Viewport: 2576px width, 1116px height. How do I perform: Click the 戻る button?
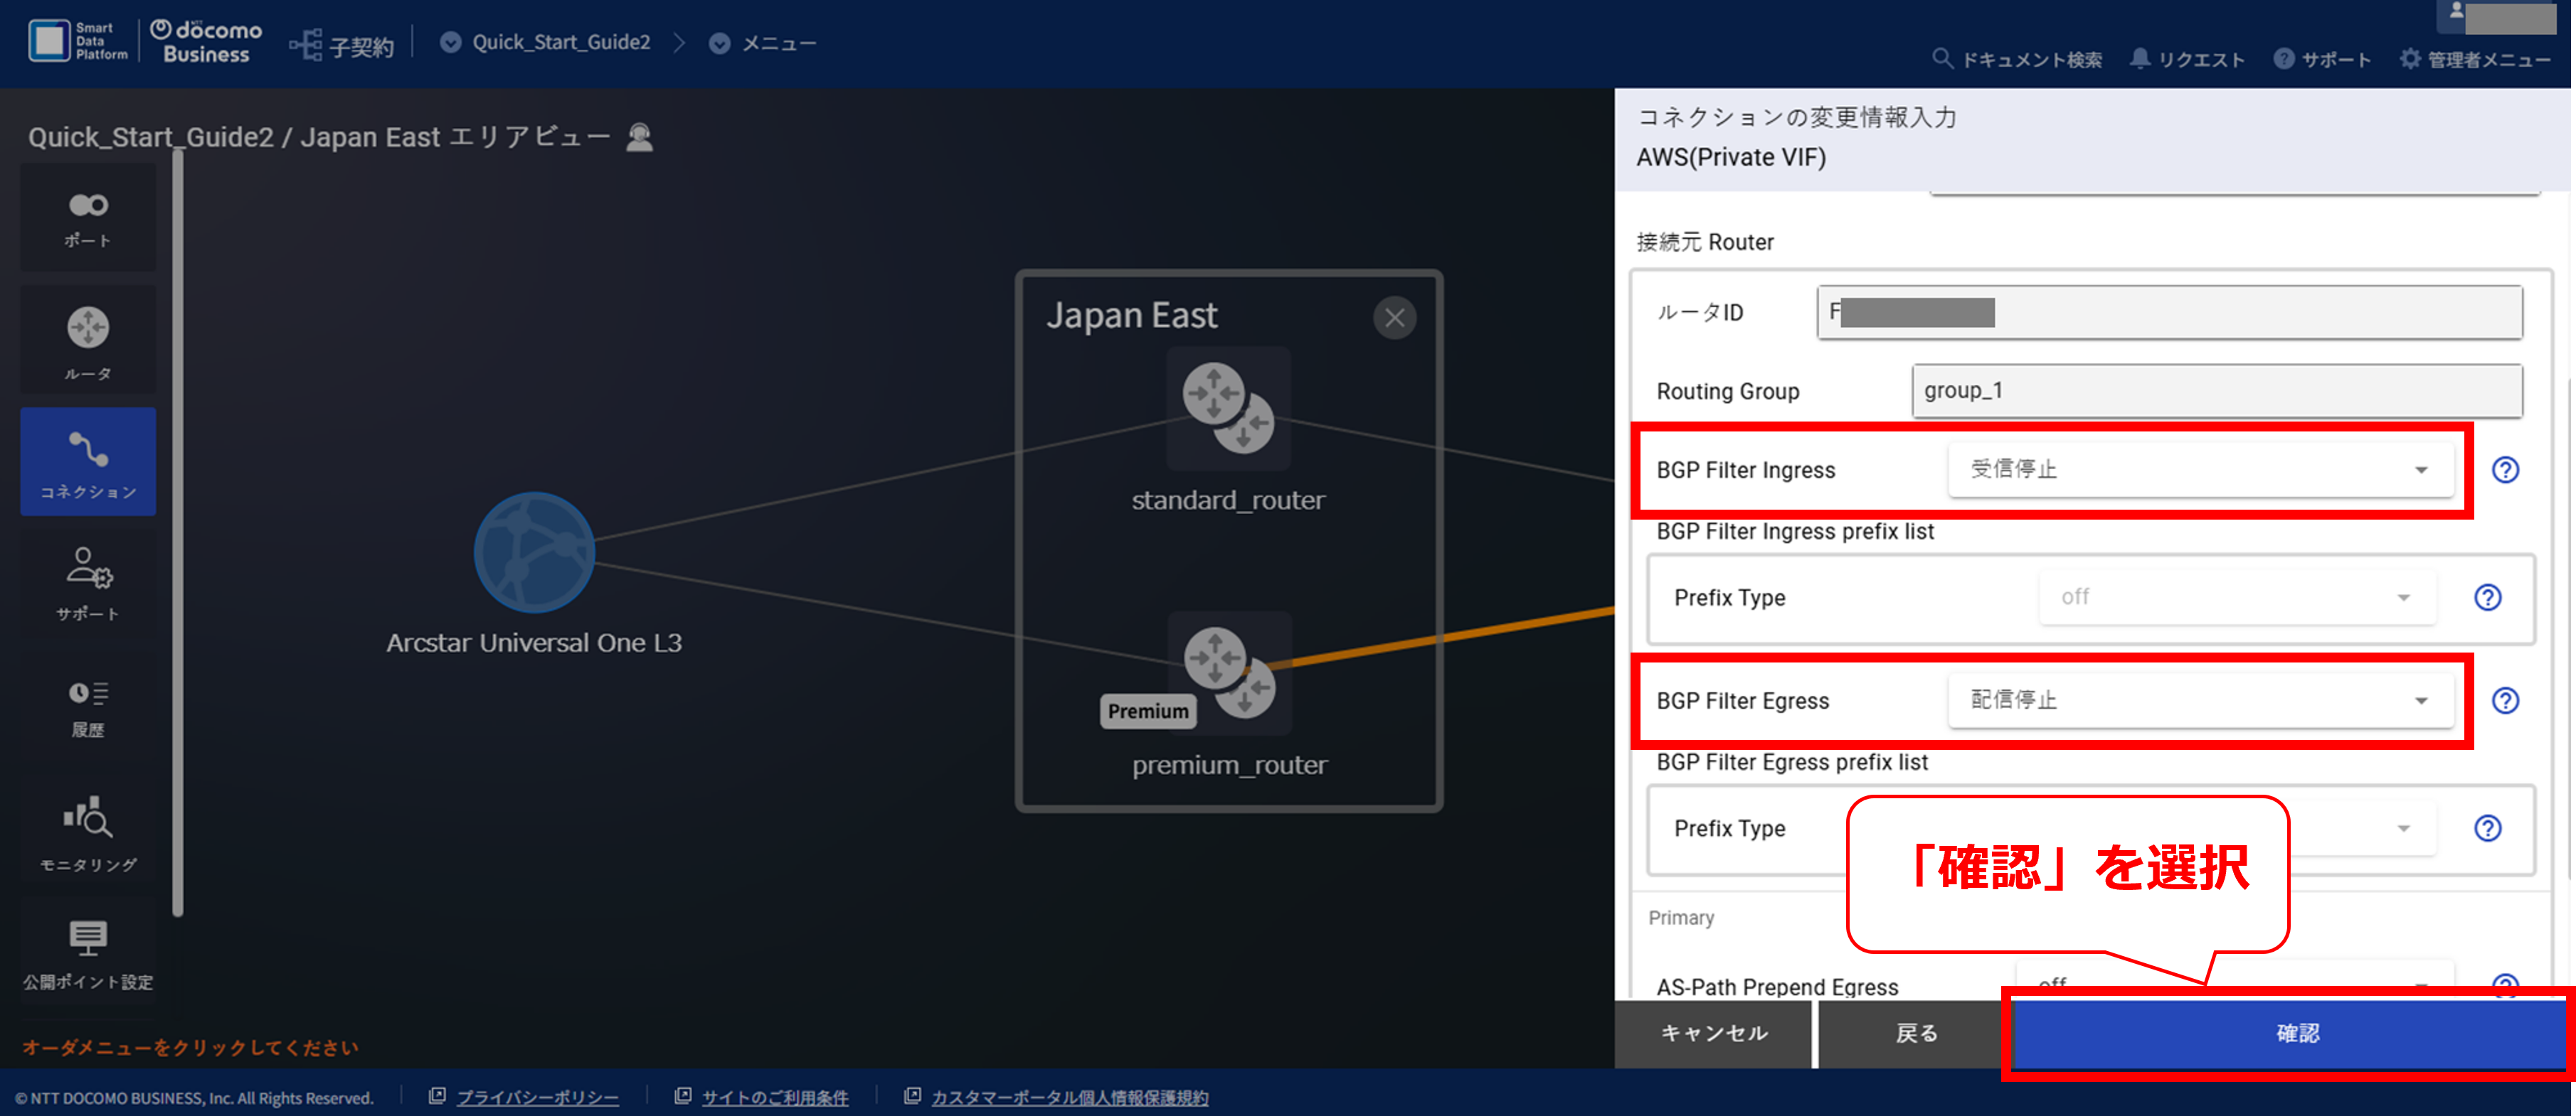(1916, 1033)
